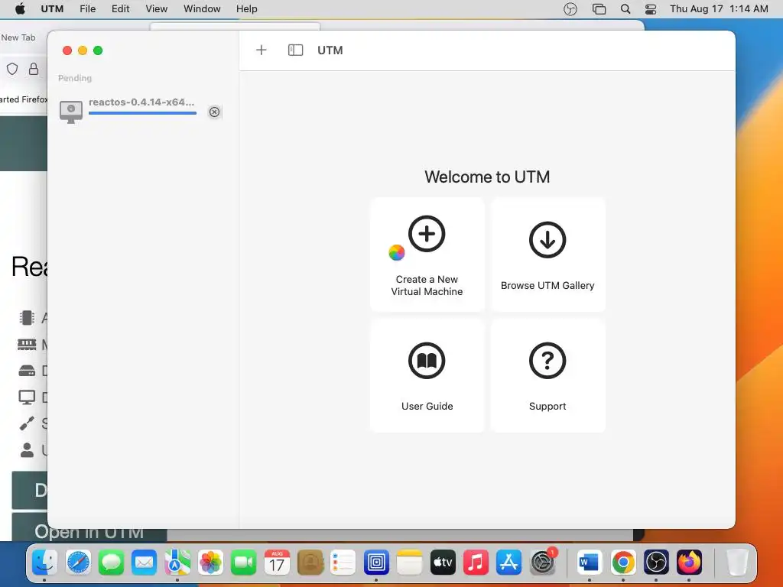
Task: Open Spotlight search in menu bar
Action: 625,9
